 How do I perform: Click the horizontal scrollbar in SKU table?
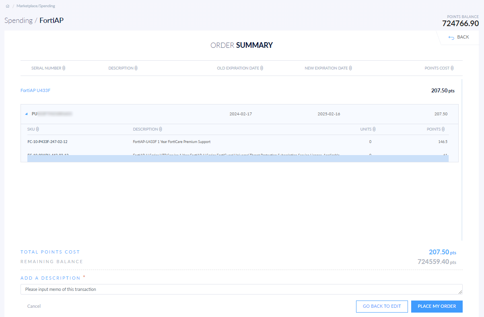click(238, 159)
